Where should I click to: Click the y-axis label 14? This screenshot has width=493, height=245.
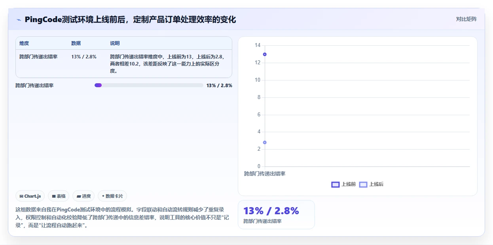(258, 45)
